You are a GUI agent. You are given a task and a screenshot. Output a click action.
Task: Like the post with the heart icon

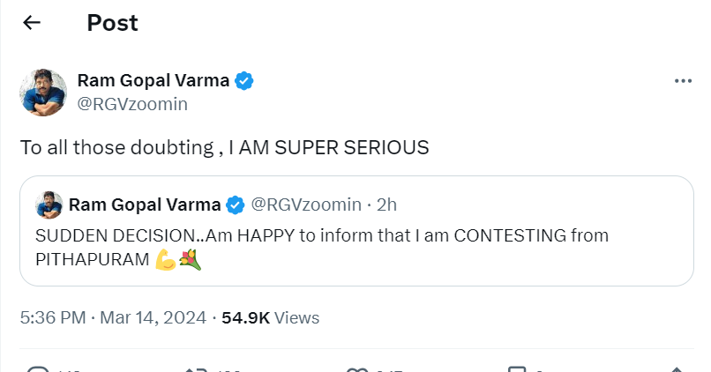[359, 369]
